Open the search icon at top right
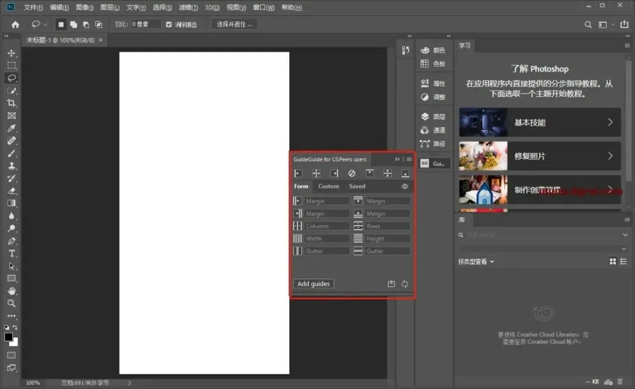Image resolution: width=635 pixels, height=389 pixels. tap(588, 25)
